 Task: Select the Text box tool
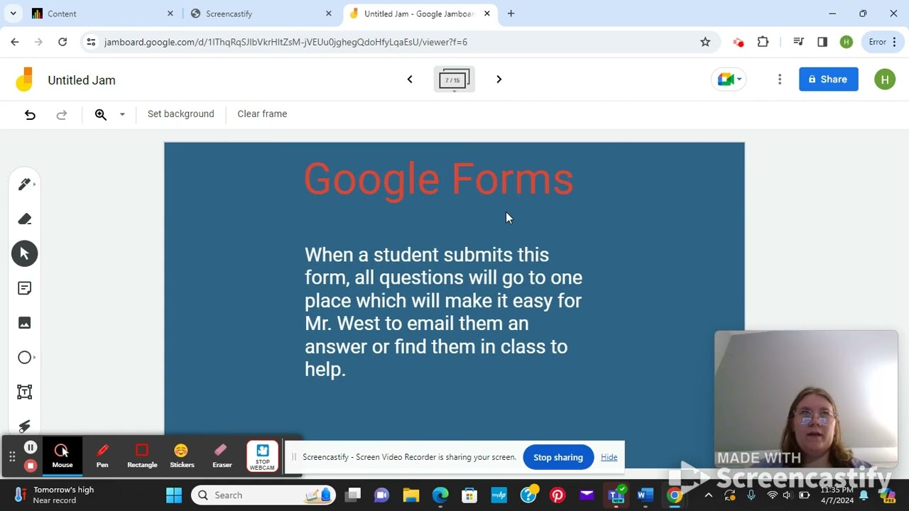[x=25, y=392]
